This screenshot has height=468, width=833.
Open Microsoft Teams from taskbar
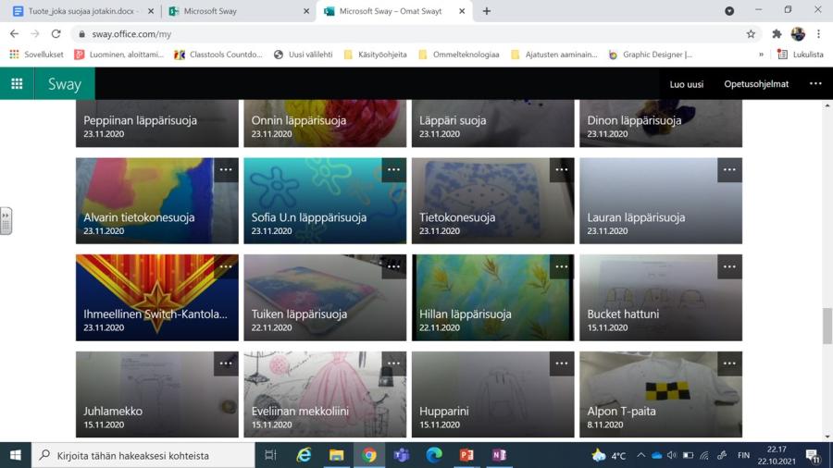click(x=402, y=455)
